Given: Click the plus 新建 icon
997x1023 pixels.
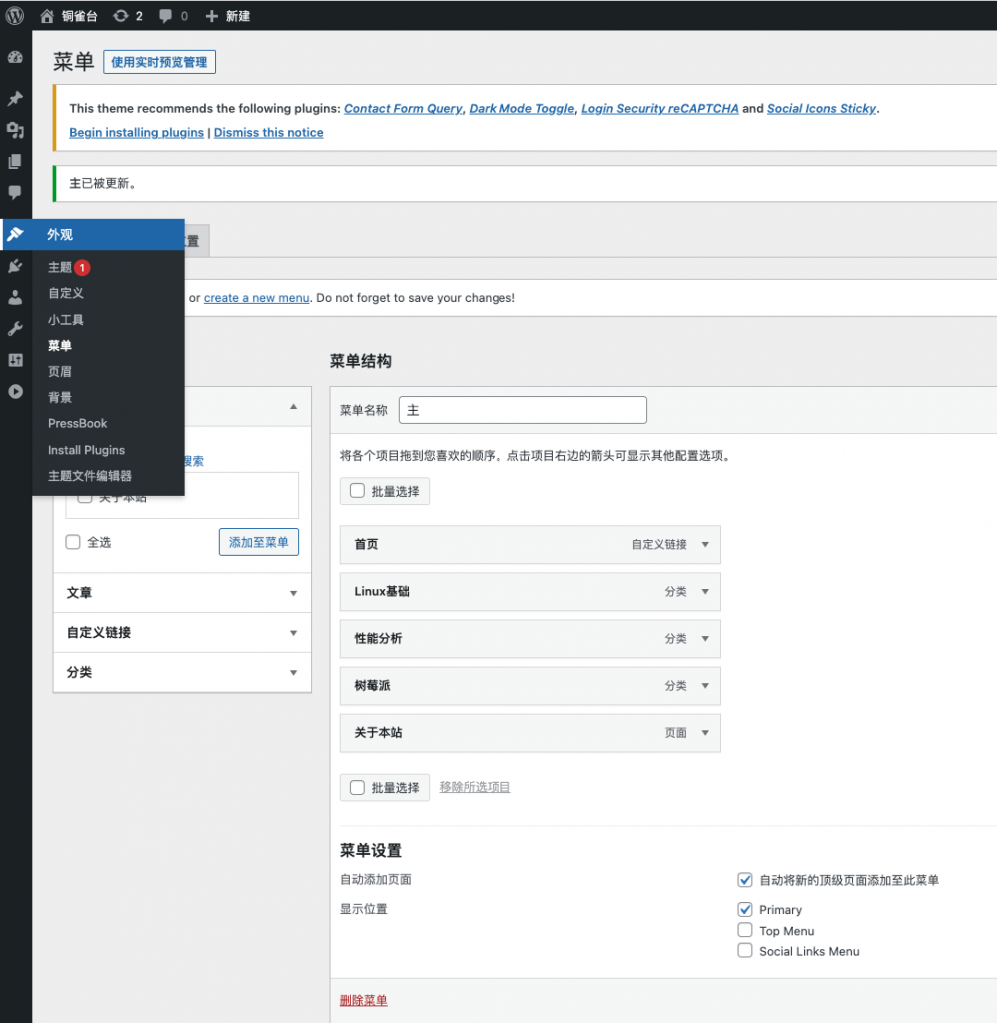Looking at the screenshot, I should (x=211, y=16).
